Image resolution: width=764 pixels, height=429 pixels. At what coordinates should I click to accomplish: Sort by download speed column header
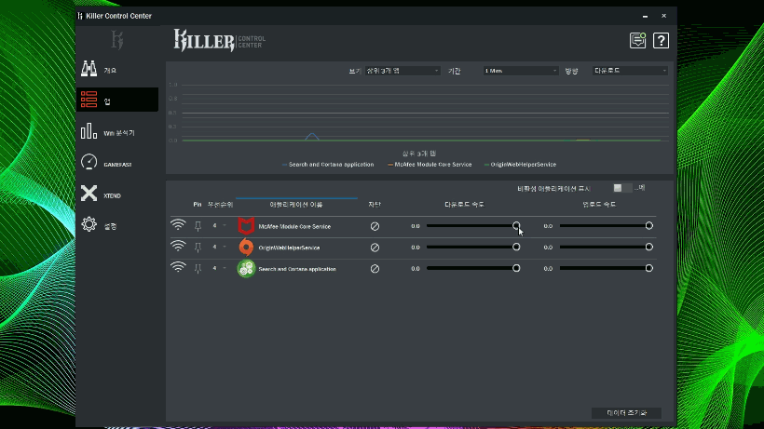[x=464, y=205]
